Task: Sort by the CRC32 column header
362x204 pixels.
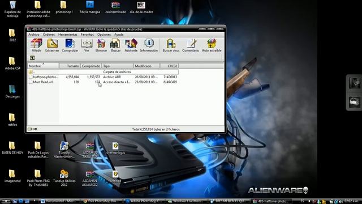Action: [x=169, y=66]
